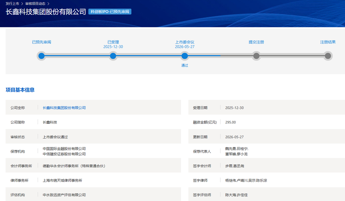Screen dimensions: 345x201
Task: Select signing accountants 步君,葛丞尧
Action: [234, 166]
